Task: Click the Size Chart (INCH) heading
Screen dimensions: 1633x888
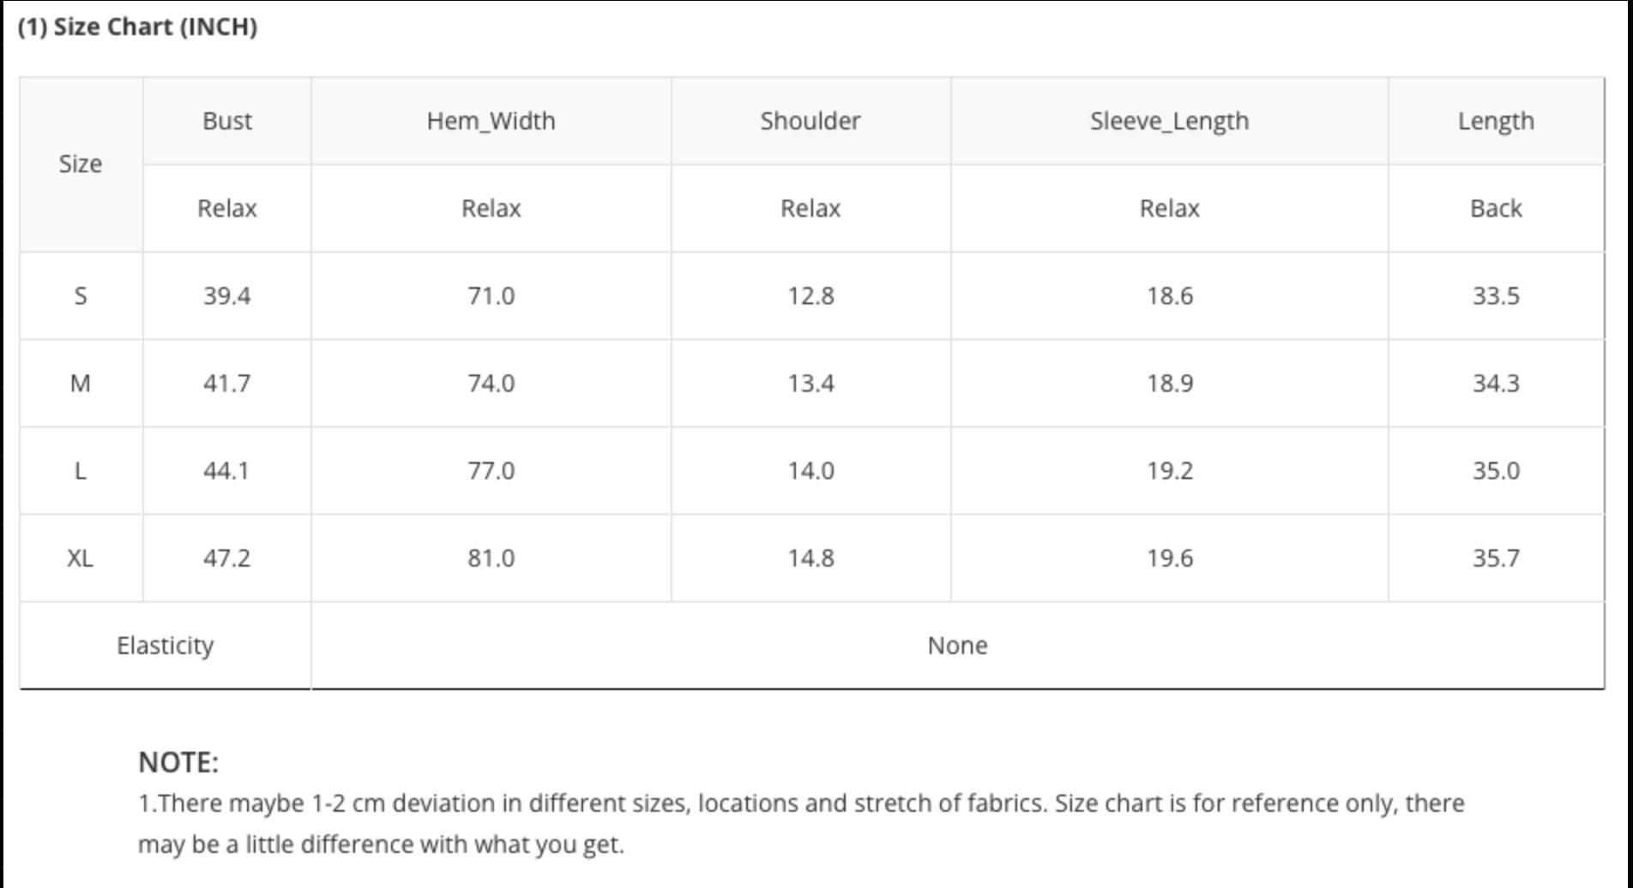Action: 137,27
